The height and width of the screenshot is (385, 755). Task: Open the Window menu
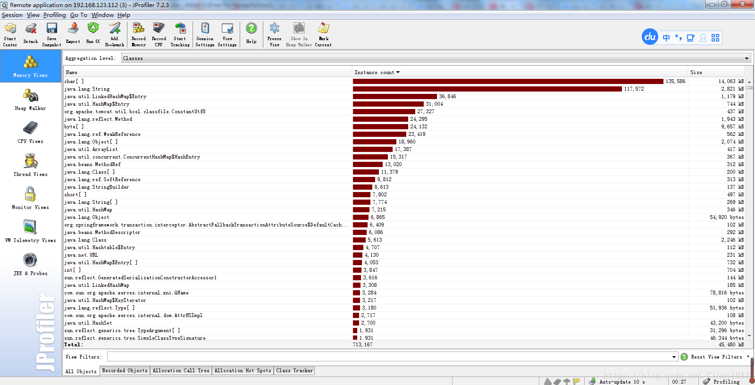coord(102,15)
